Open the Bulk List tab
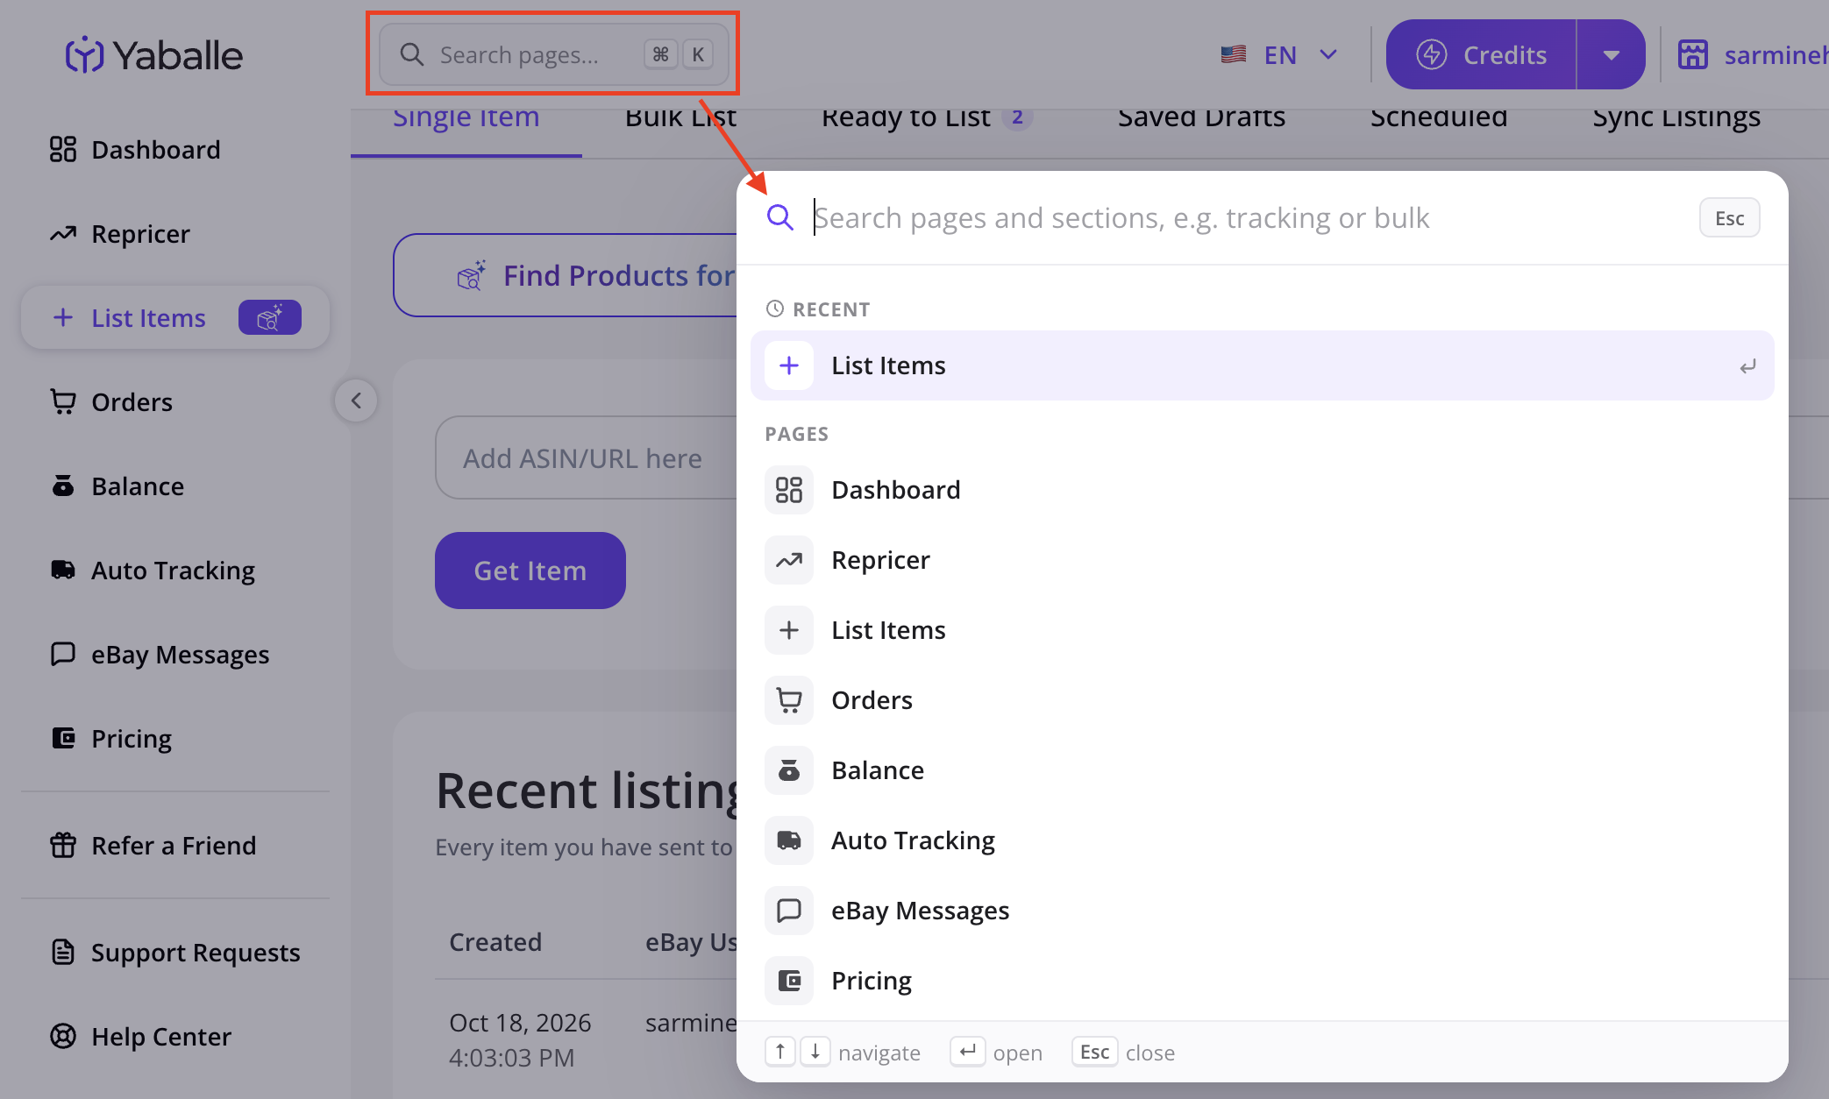1829x1099 pixels. click(x=680, y=119)
